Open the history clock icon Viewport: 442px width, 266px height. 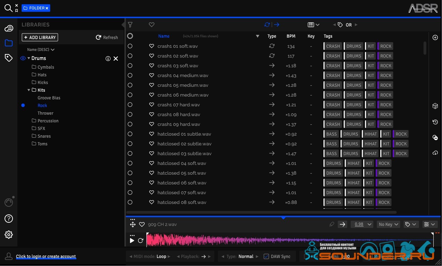coord(435,122)
